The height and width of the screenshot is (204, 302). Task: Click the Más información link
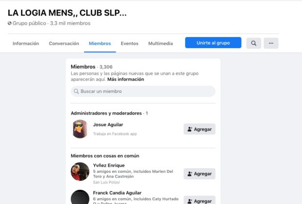point(125,79)
